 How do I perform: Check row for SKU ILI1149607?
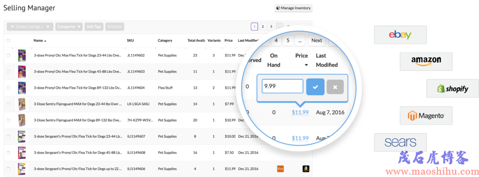[x=8, y=136]
